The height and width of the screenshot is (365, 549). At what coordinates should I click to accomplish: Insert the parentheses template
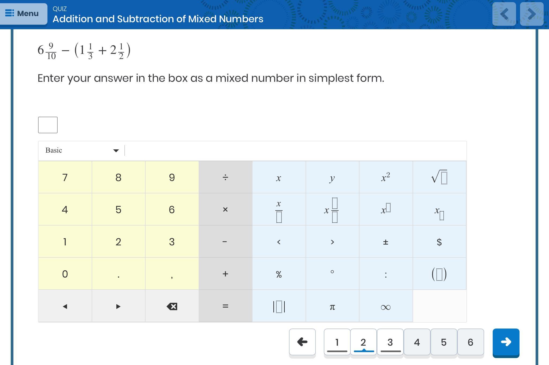(x=439, y=274)
